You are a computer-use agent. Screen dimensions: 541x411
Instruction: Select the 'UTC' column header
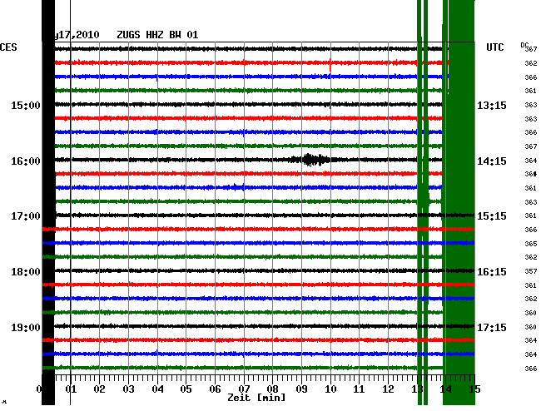tap(494, 47)
